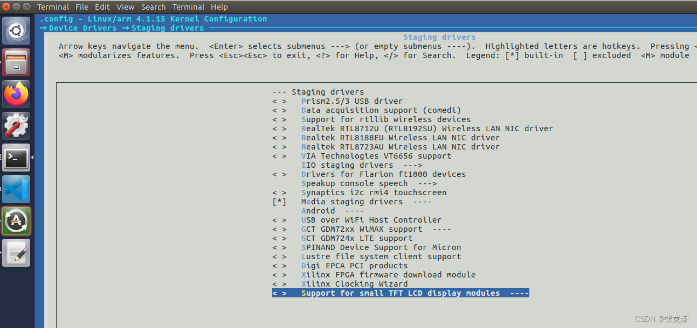Open the Terminal application menu

pyautogui.click(x=53, y=7)
